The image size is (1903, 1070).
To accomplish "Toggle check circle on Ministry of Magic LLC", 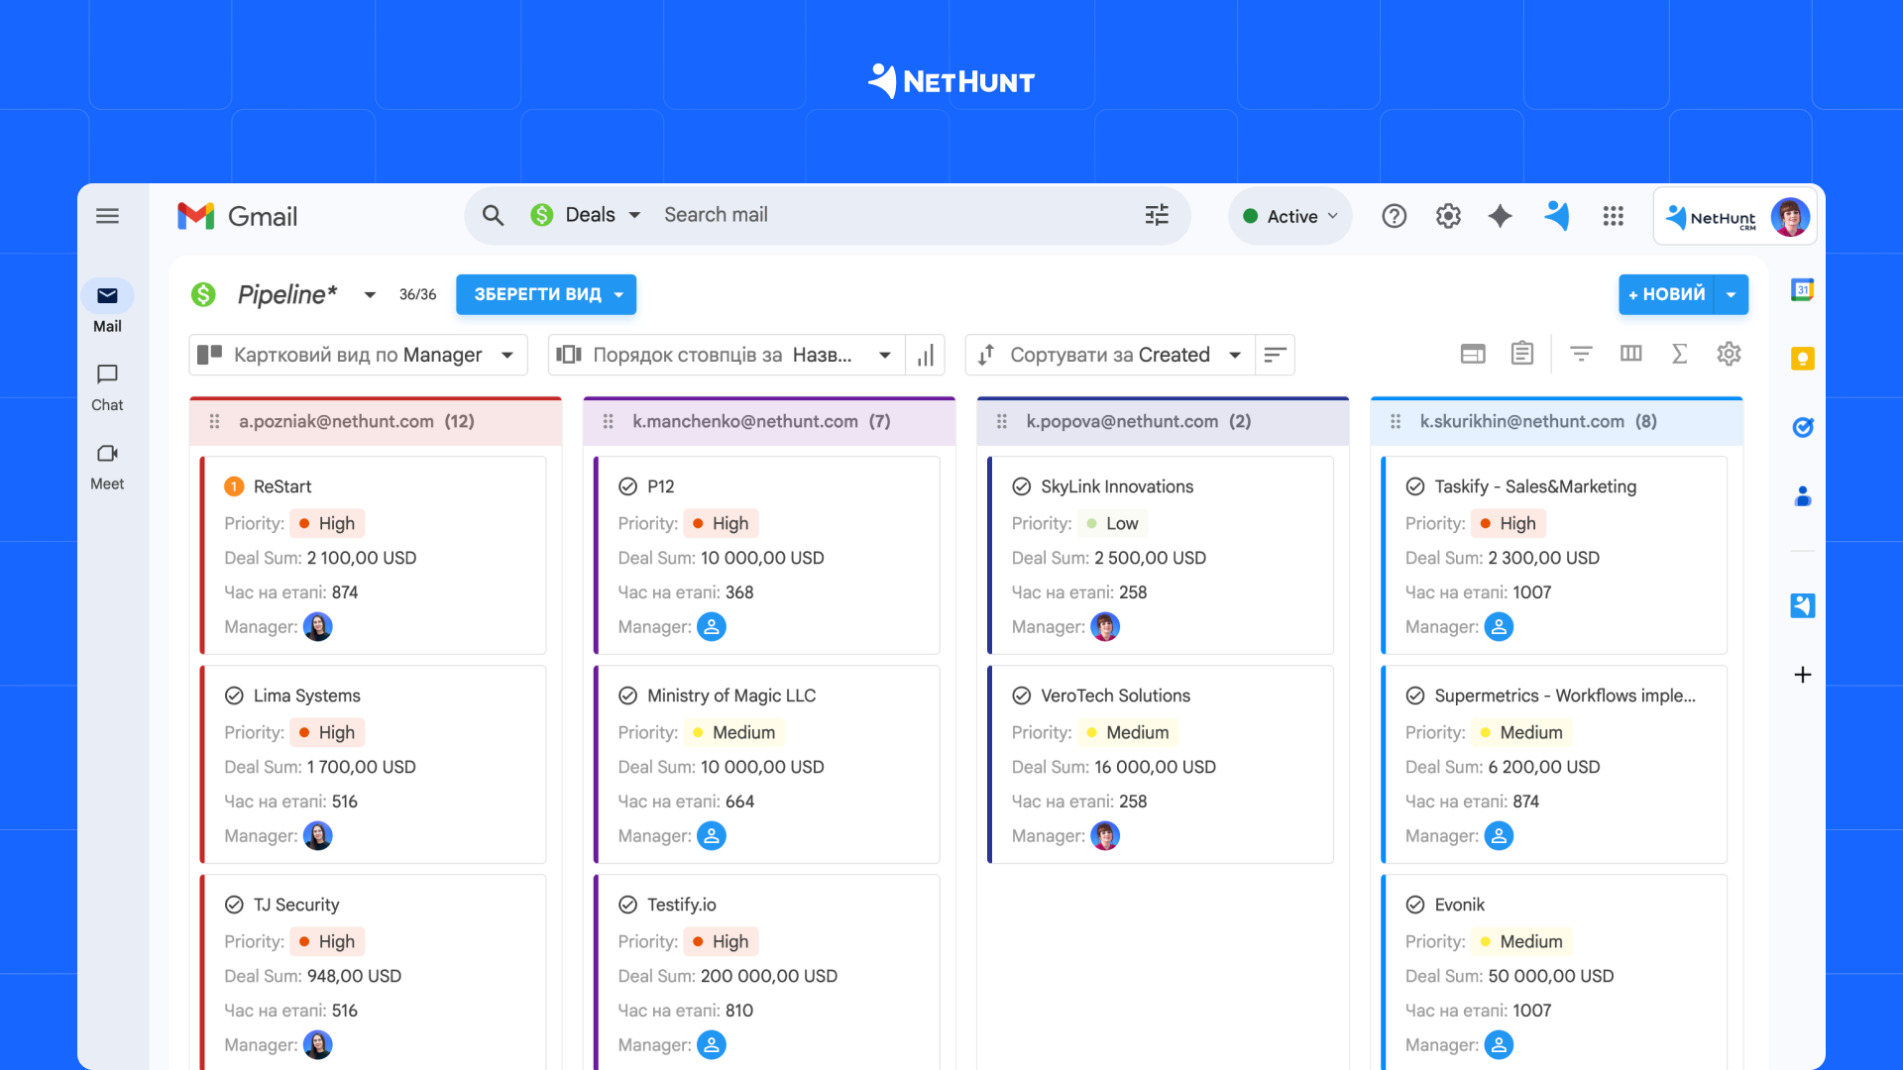I will [627, 695].
